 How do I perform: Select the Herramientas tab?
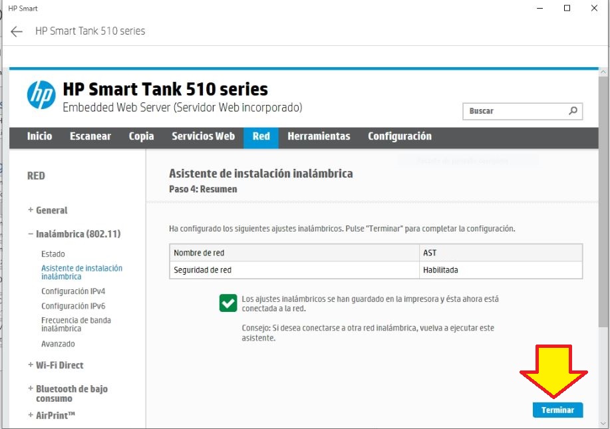[x=319, y=136]
